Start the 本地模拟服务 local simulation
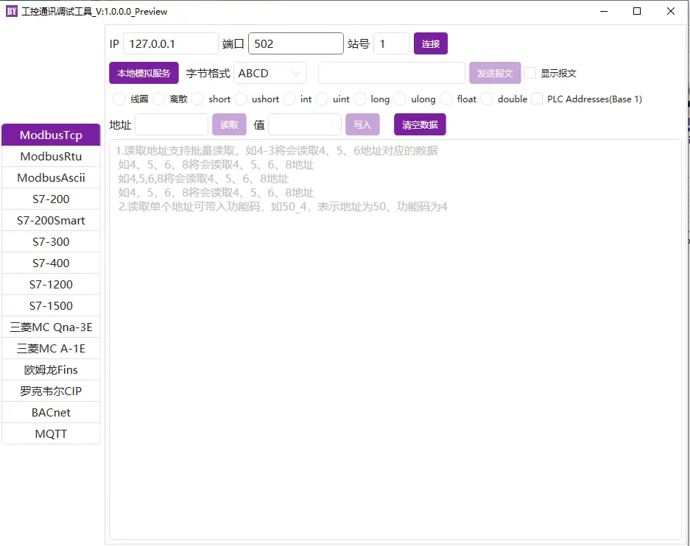The height and width of the screenshot is (546, 690). [x=144, y=73]
